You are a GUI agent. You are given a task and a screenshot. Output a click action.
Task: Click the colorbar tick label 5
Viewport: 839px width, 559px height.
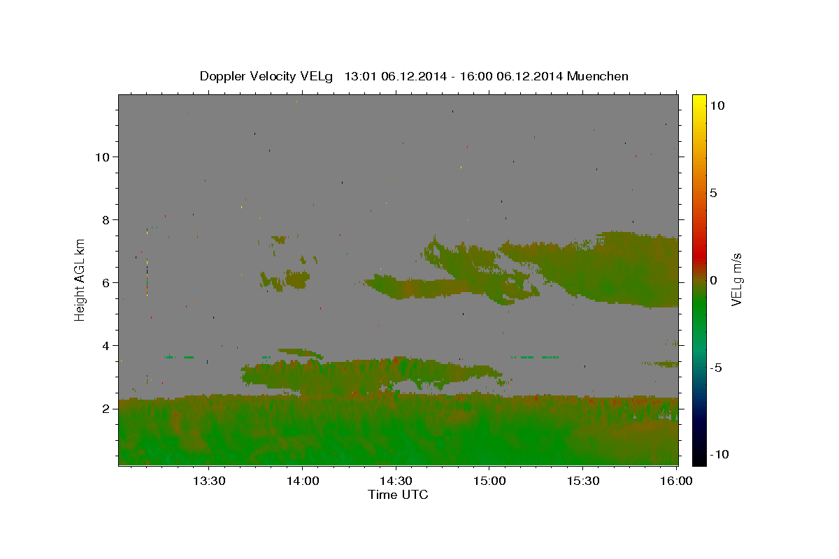tap(714, 193)
